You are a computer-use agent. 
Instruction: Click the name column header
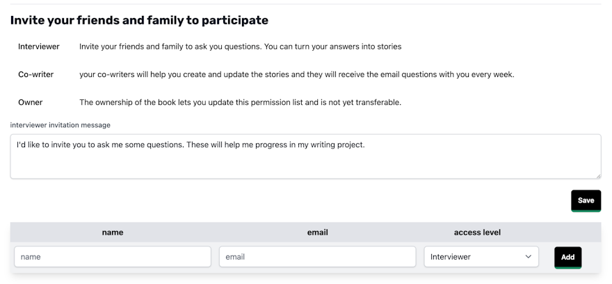pos(113,233)
